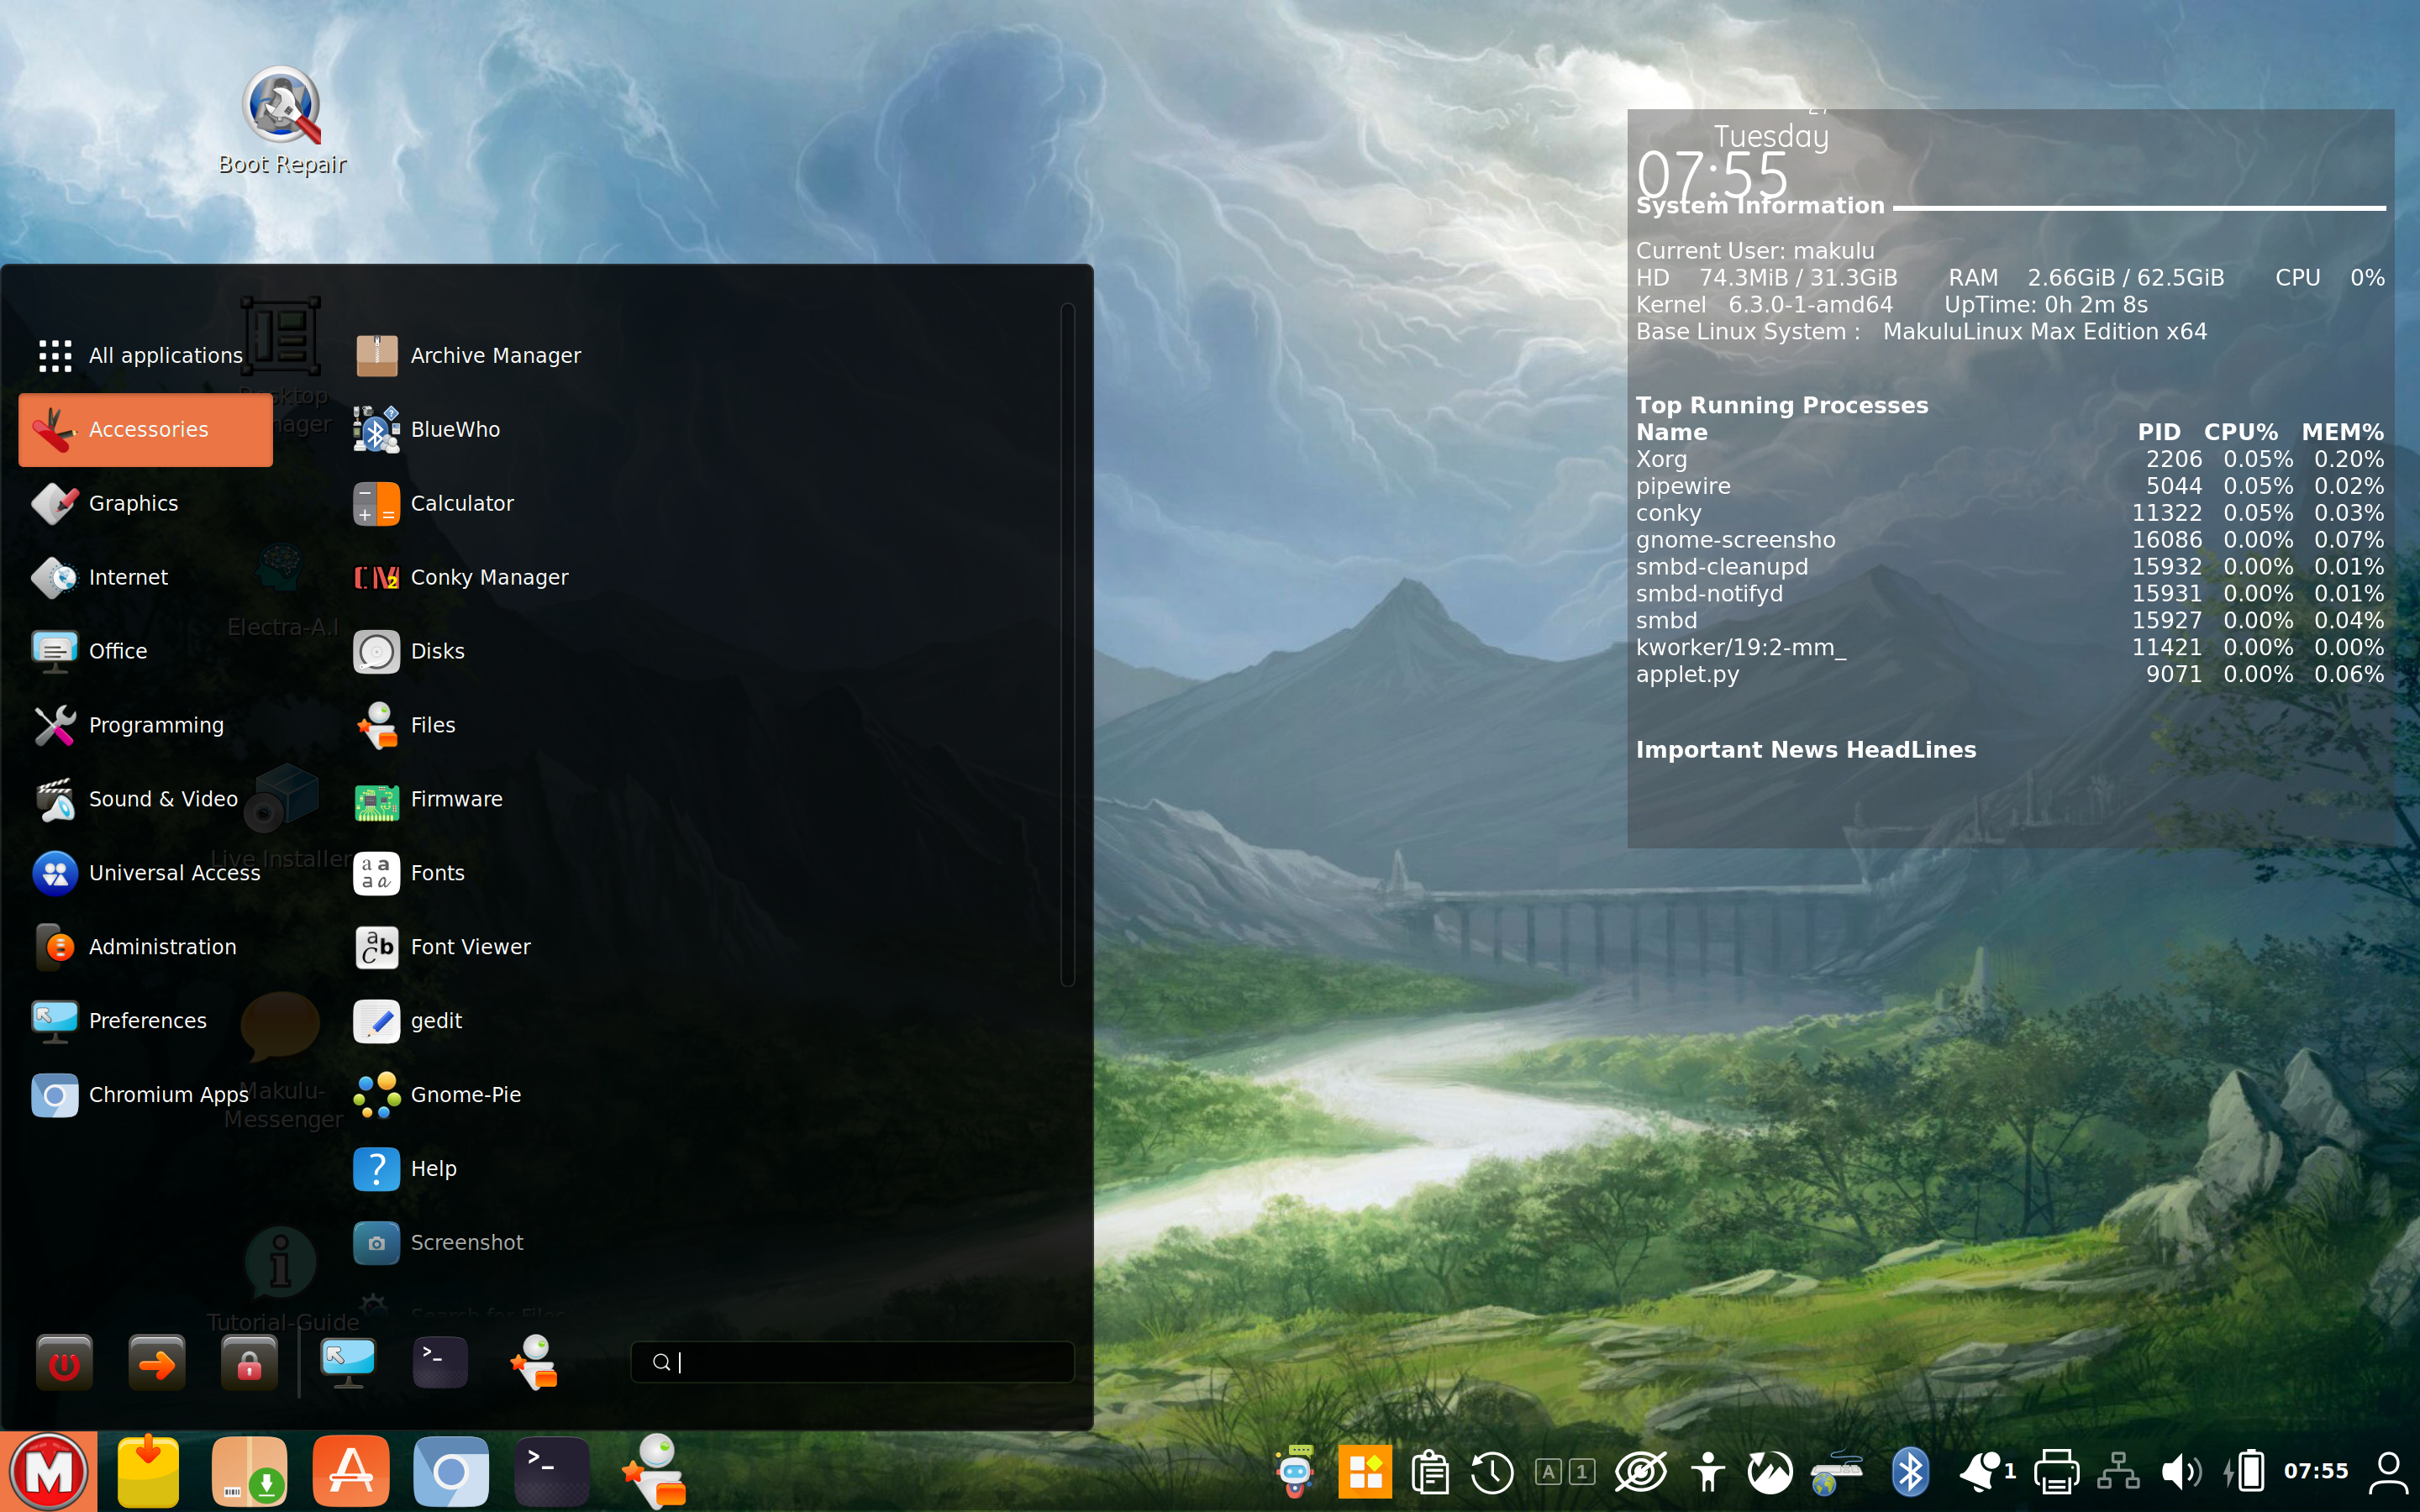Open Gnome-Pie launcher

[x=437, y=1095]
